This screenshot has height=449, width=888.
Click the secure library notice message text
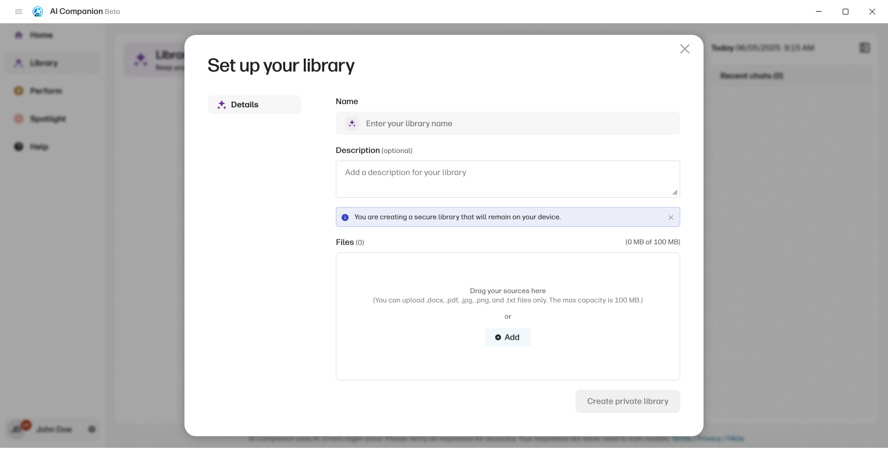click(457, 218)
